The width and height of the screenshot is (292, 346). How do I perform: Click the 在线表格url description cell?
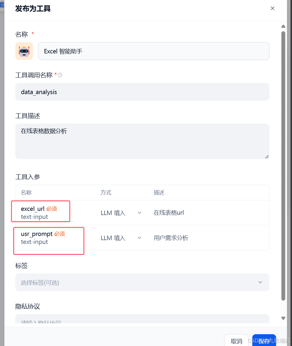pos(169,213)
